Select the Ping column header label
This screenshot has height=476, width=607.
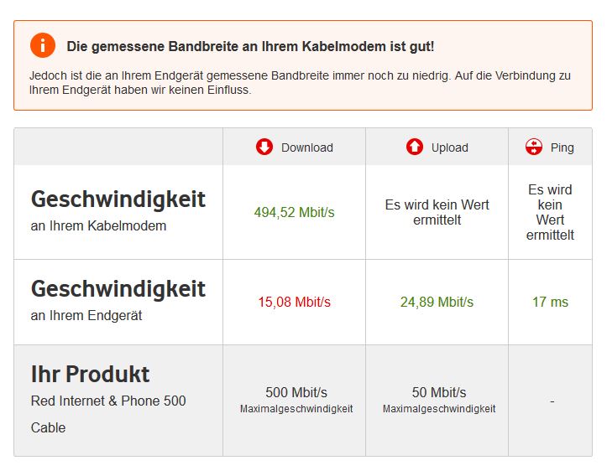563,147
